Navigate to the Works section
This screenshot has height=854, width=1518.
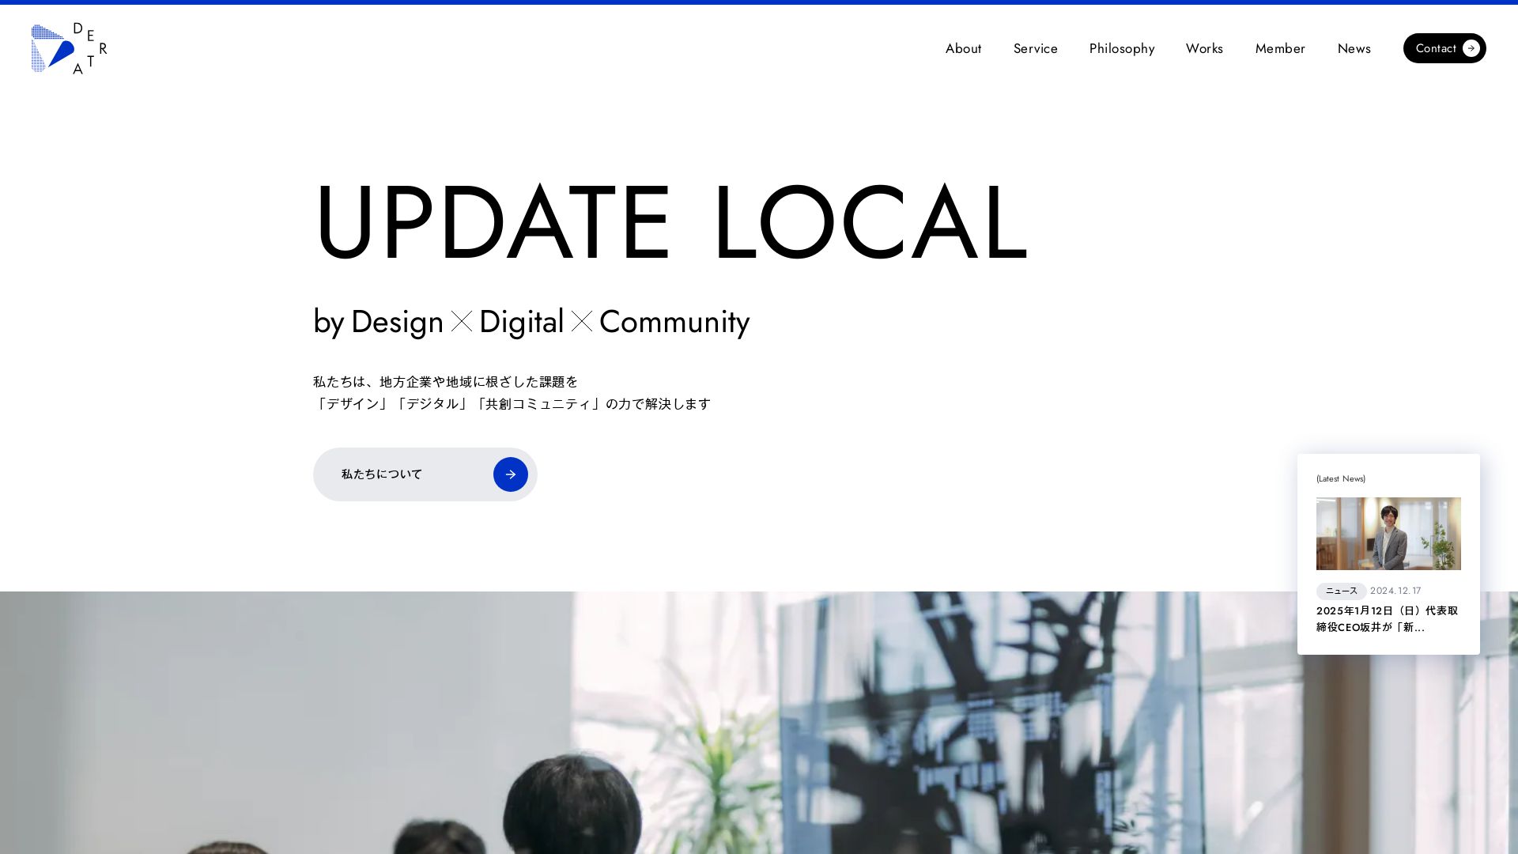[1203, 48]
